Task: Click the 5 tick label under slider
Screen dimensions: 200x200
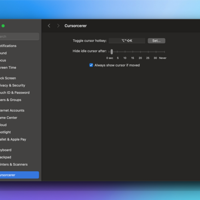Action: [118, 58]
